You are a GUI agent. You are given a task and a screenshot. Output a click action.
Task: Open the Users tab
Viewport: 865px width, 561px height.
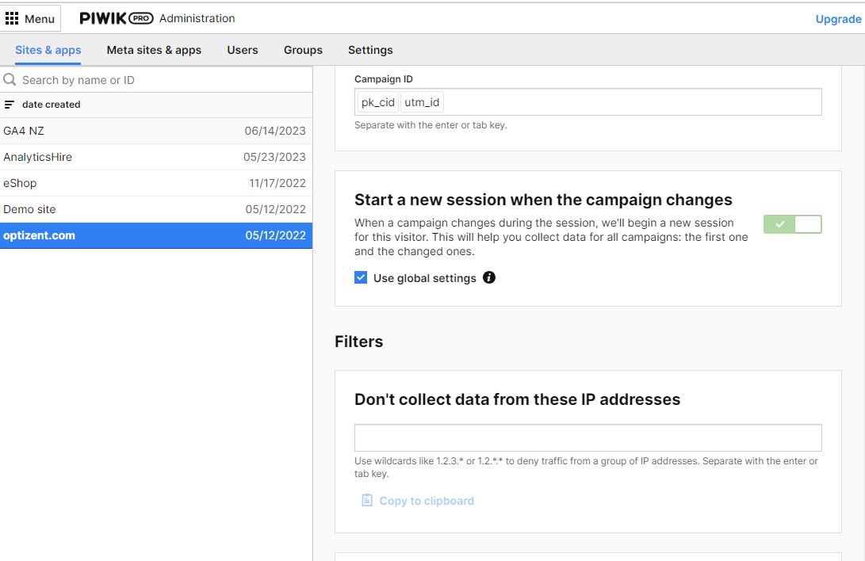[242, 50]
